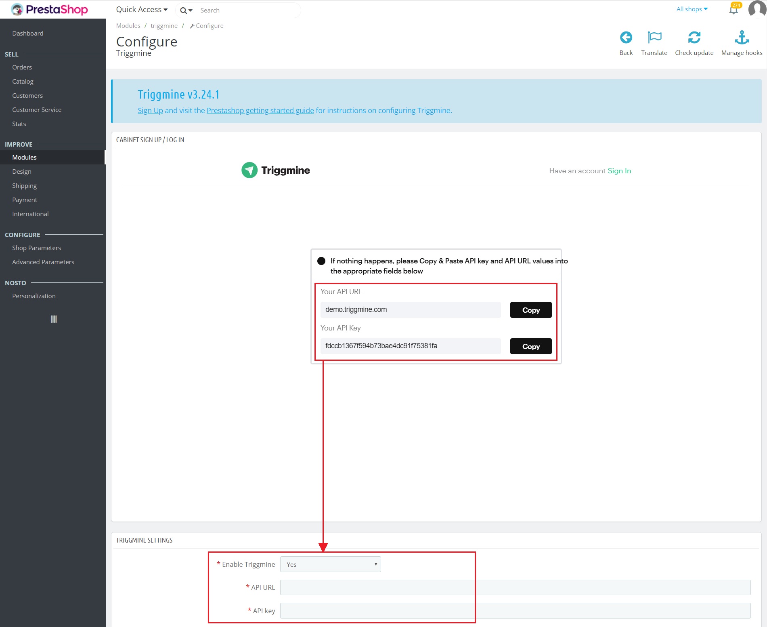Copy the API URL value
The width and height of the screenshot is (767, 627).
pyautogui.click(x=531, y=310)
